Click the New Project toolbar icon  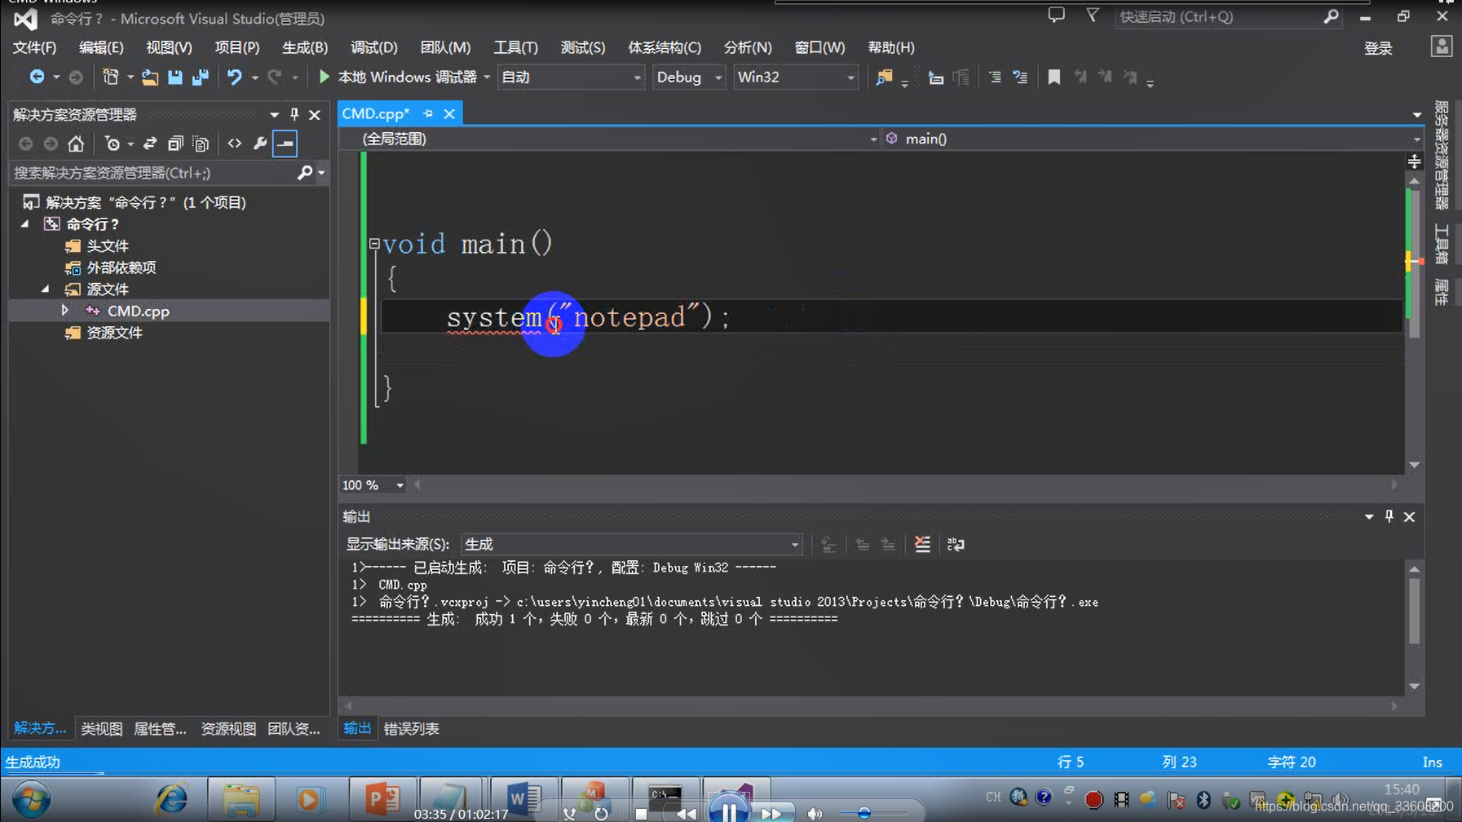click(x=110, y=77)
